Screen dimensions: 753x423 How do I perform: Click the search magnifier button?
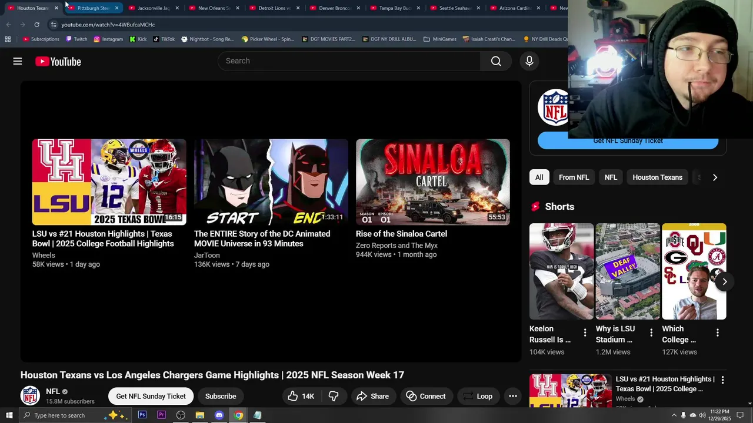[496, 61]
